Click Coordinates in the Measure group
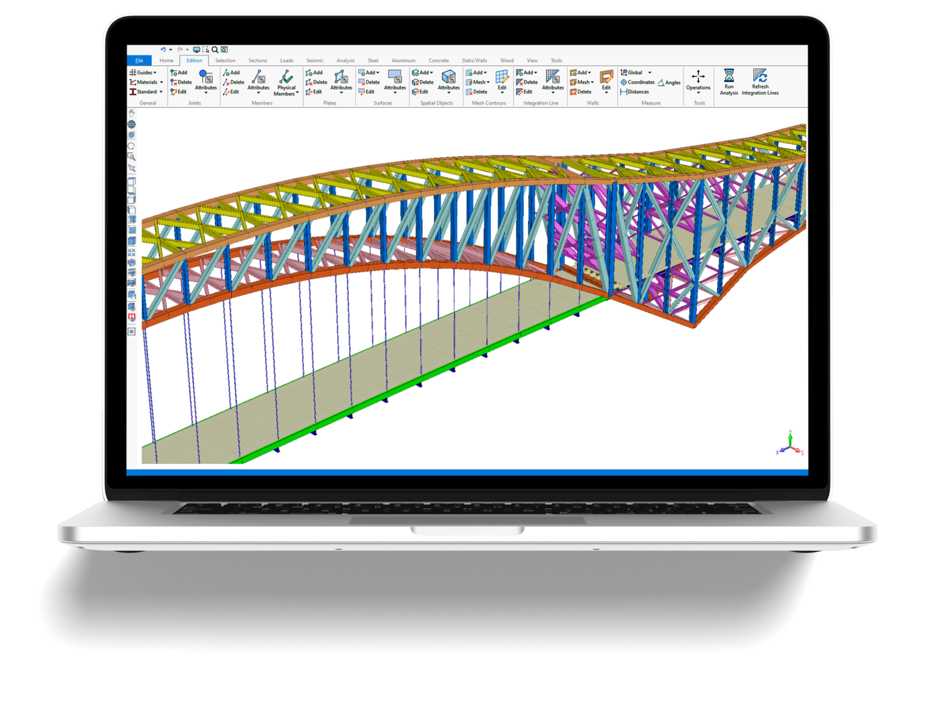This screenshot has width=925, height=717. coord(639,83)
